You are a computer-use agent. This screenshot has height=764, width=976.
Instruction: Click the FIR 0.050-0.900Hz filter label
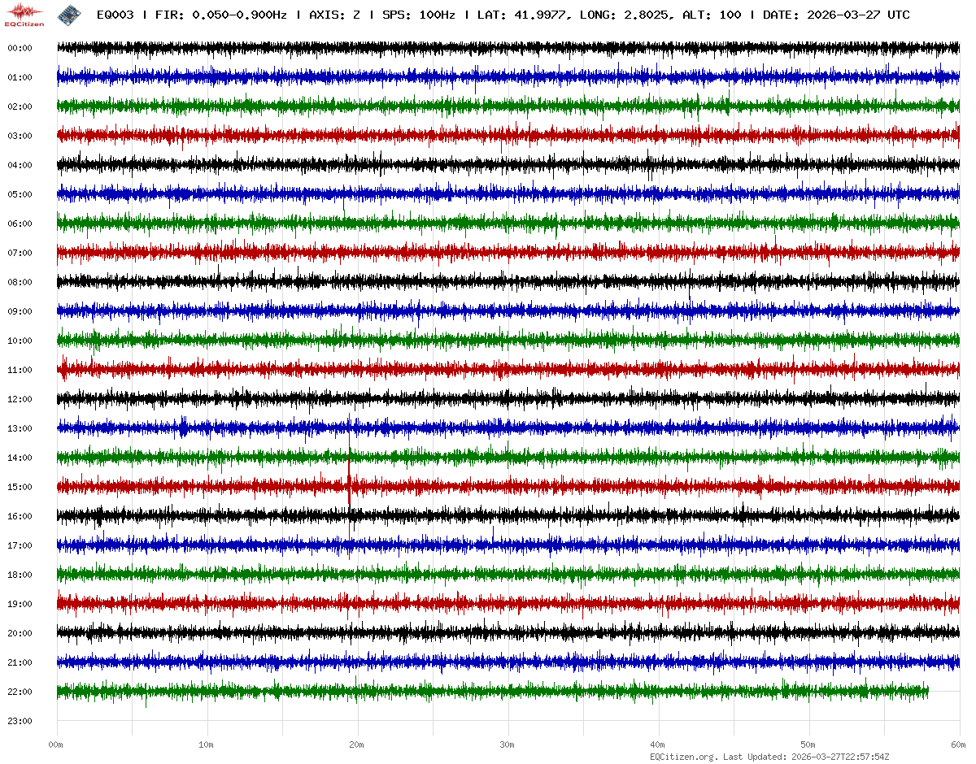click(x=220, y=15)
